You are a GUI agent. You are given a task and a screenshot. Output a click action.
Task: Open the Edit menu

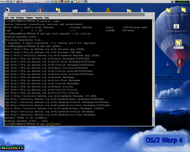tap(12, 18)
